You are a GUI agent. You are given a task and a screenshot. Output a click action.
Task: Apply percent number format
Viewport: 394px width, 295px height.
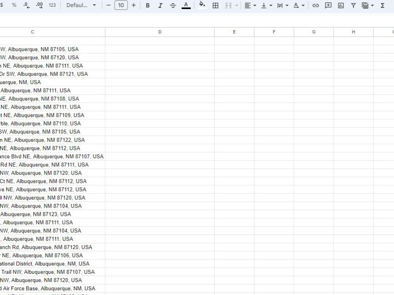[x=14, y=5]
